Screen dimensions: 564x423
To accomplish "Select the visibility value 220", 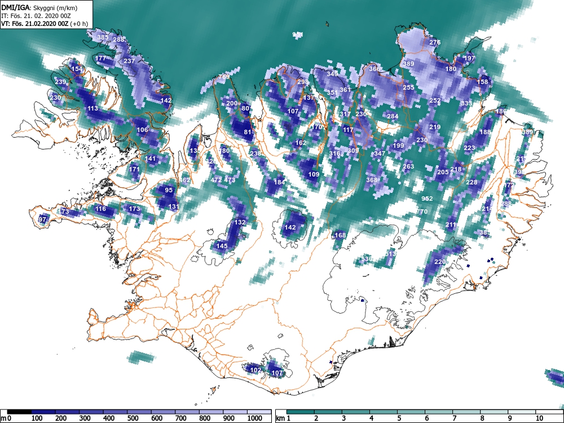I will 440,262.
